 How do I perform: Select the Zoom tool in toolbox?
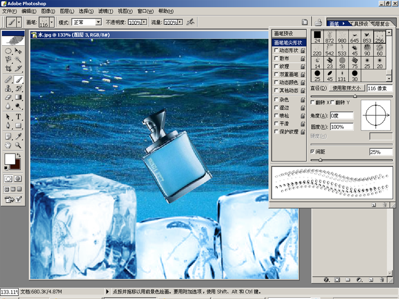[x=18, y=145]
